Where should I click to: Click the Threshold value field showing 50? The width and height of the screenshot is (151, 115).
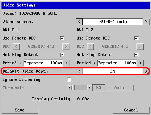[x=99, y=88]
